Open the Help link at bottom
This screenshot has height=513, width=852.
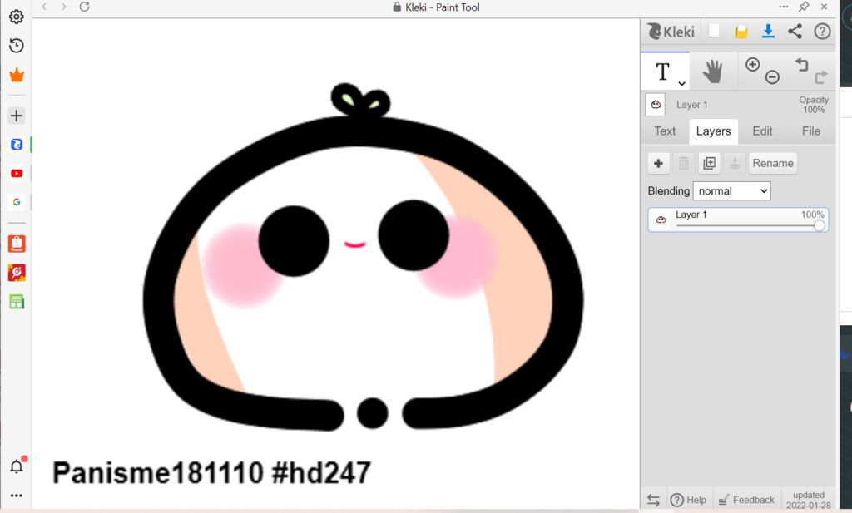click(688, 500)
